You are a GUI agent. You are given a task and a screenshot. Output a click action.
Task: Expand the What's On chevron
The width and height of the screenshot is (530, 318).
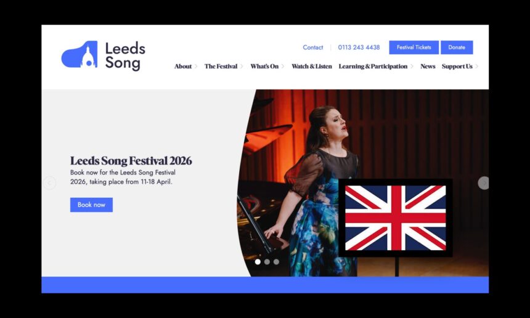[x=283, y=67]
